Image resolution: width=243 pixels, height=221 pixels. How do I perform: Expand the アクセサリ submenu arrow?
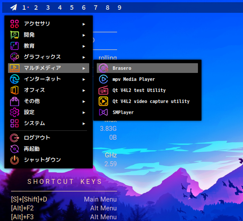pyautogui.click(x=84, y=24)
